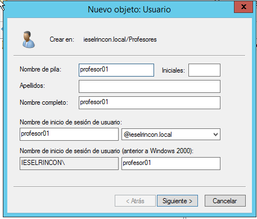The height and width of the screenshot is (219, 257).
Task: Click 'Nombre de inicio de sesión de usuario:' label
Action: point(71,122)
